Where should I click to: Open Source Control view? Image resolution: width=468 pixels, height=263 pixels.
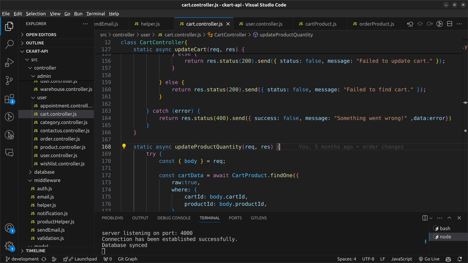pos(9,80)
